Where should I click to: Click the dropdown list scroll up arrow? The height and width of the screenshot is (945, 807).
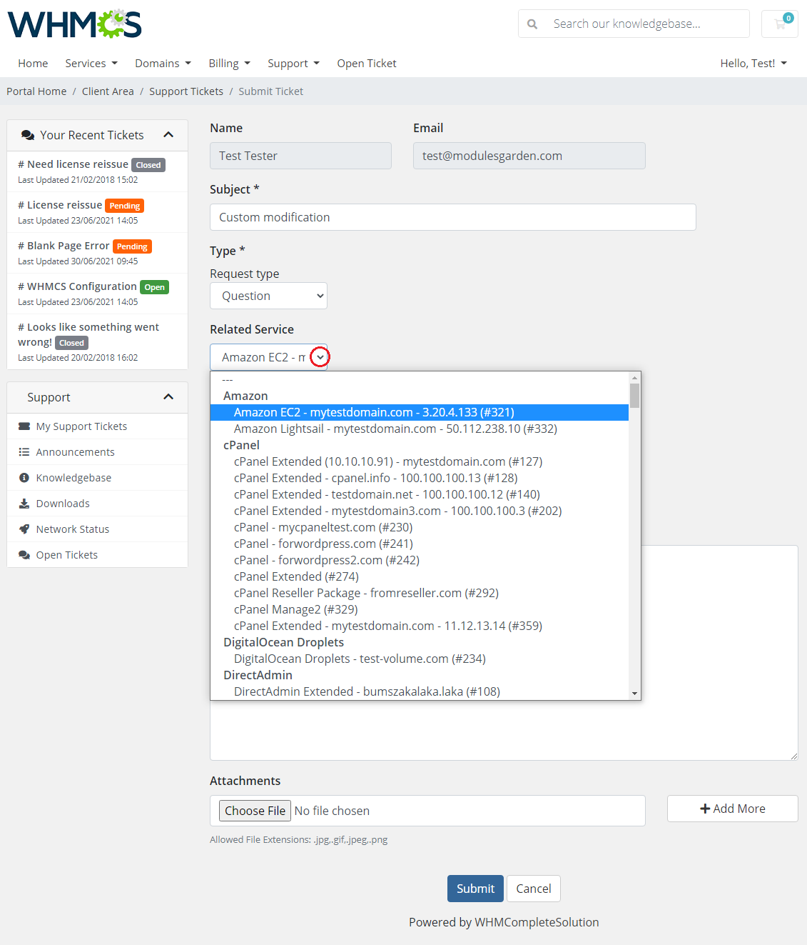coord(634,377)
